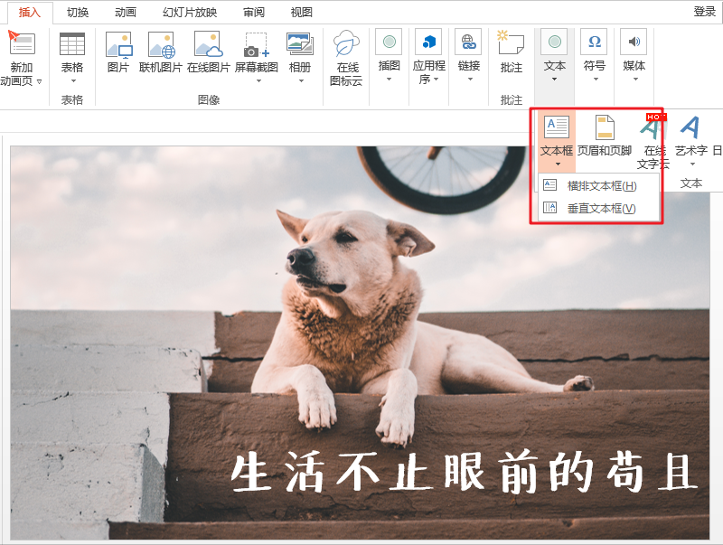723x545 pixels.
Task: Click the 联机图片 online picture icon
Action: pyautogui.click(x=162, y=44)
